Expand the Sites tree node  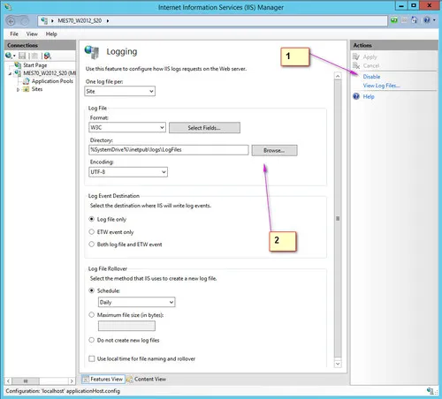tap(18, 89)
